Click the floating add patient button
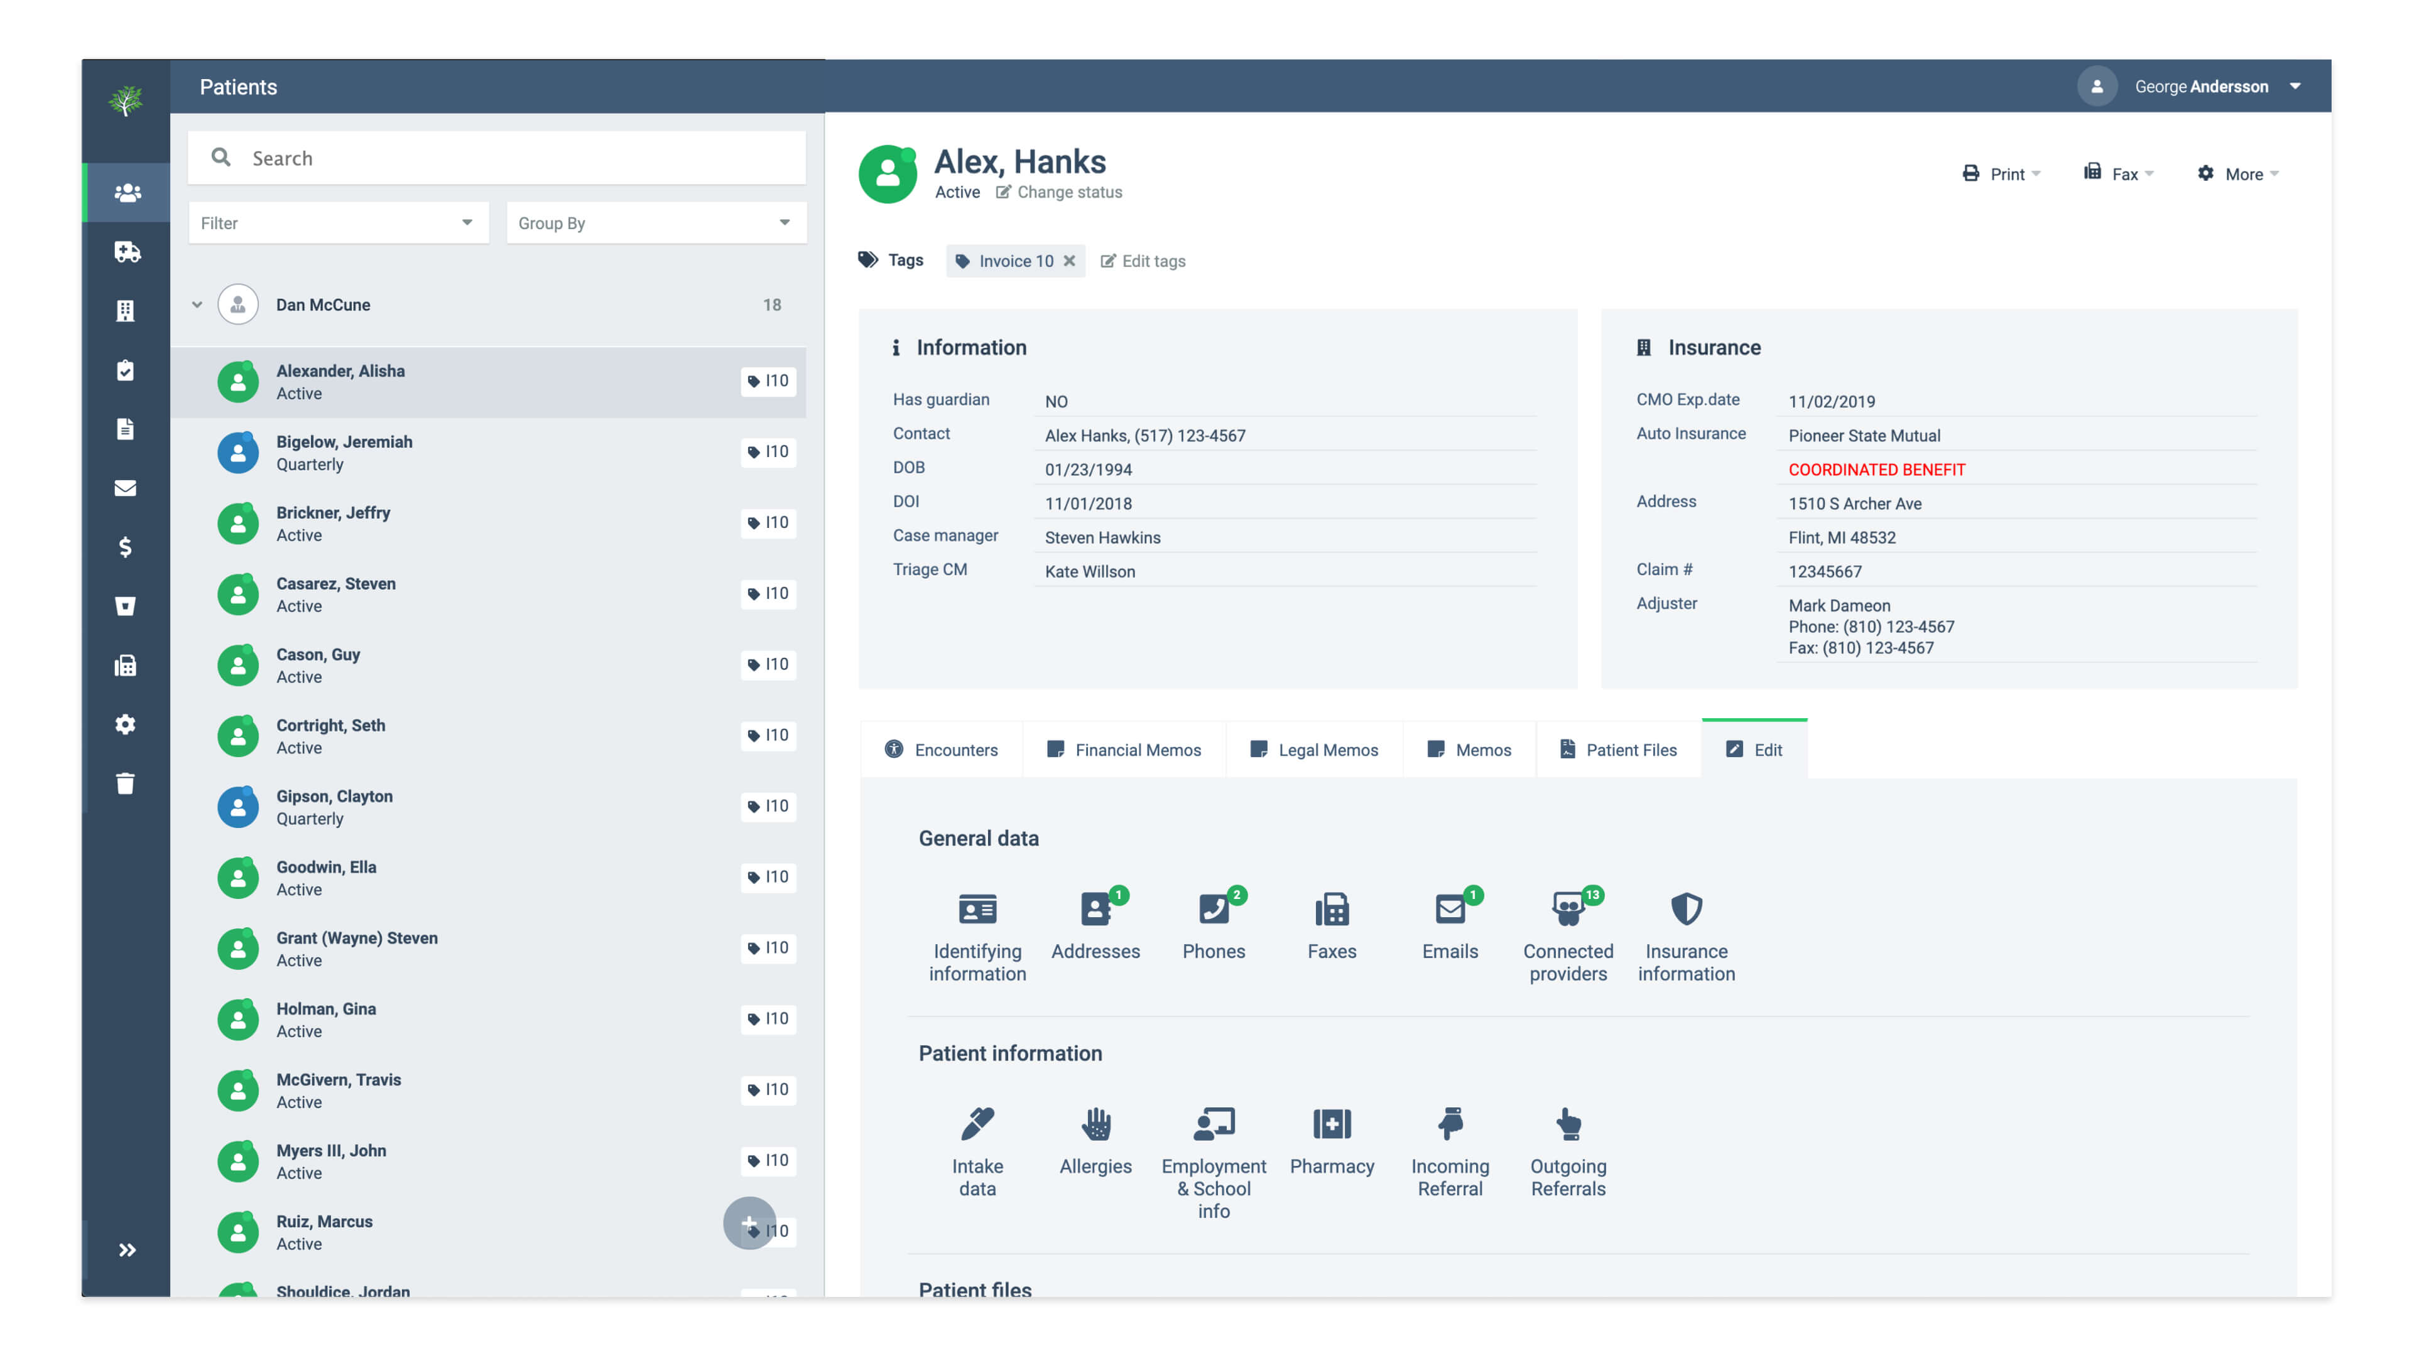Image resolution: width=2412 pixels, height=1356 pixels. (x=749, y=1223)
